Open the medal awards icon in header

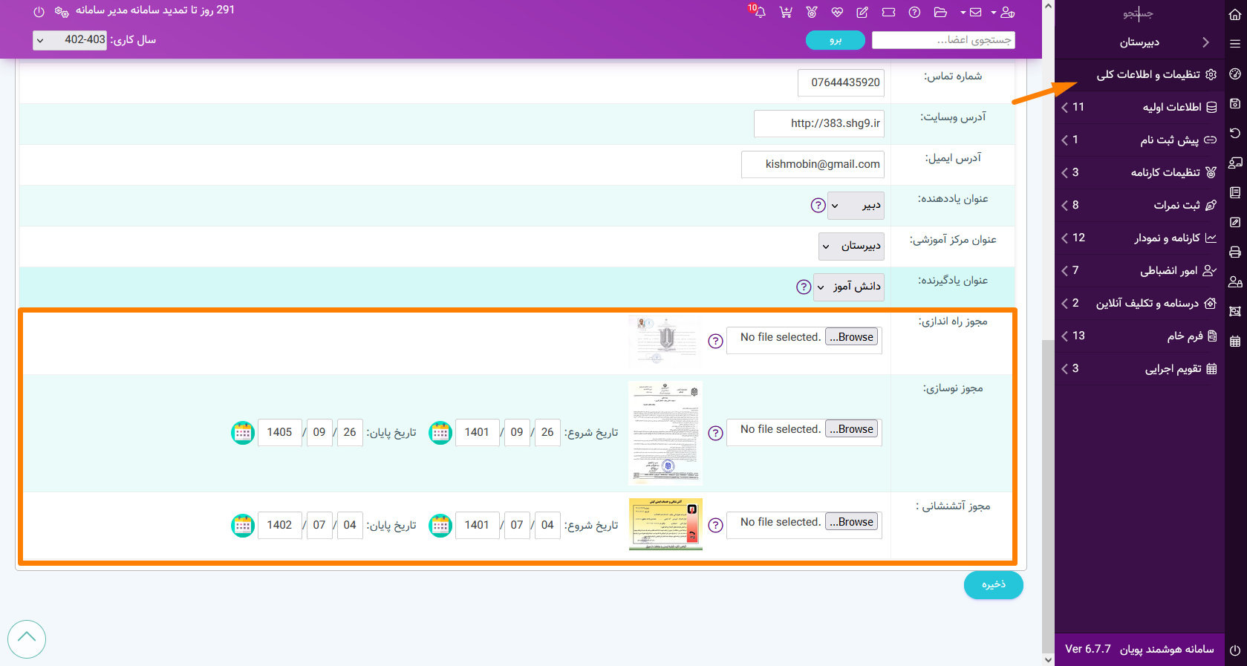click(x=812, y=12)
